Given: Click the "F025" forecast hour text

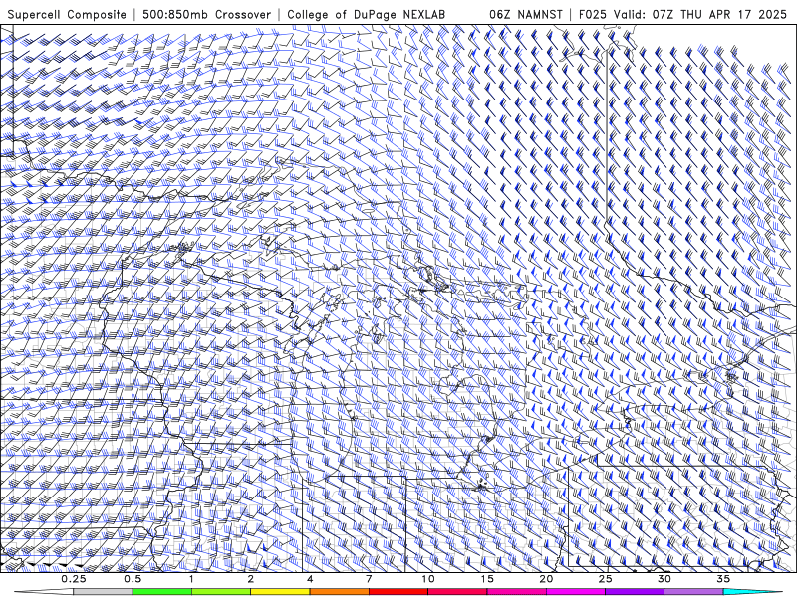Looking at the screenshot, I should pyautogui.click(x=592, y=15).
